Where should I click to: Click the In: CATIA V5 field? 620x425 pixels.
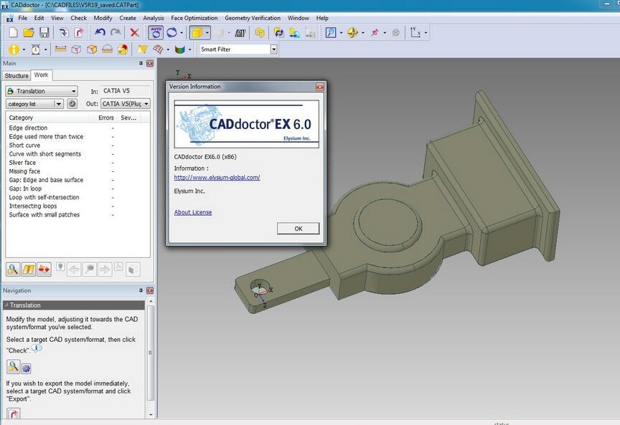click(125, 91)
